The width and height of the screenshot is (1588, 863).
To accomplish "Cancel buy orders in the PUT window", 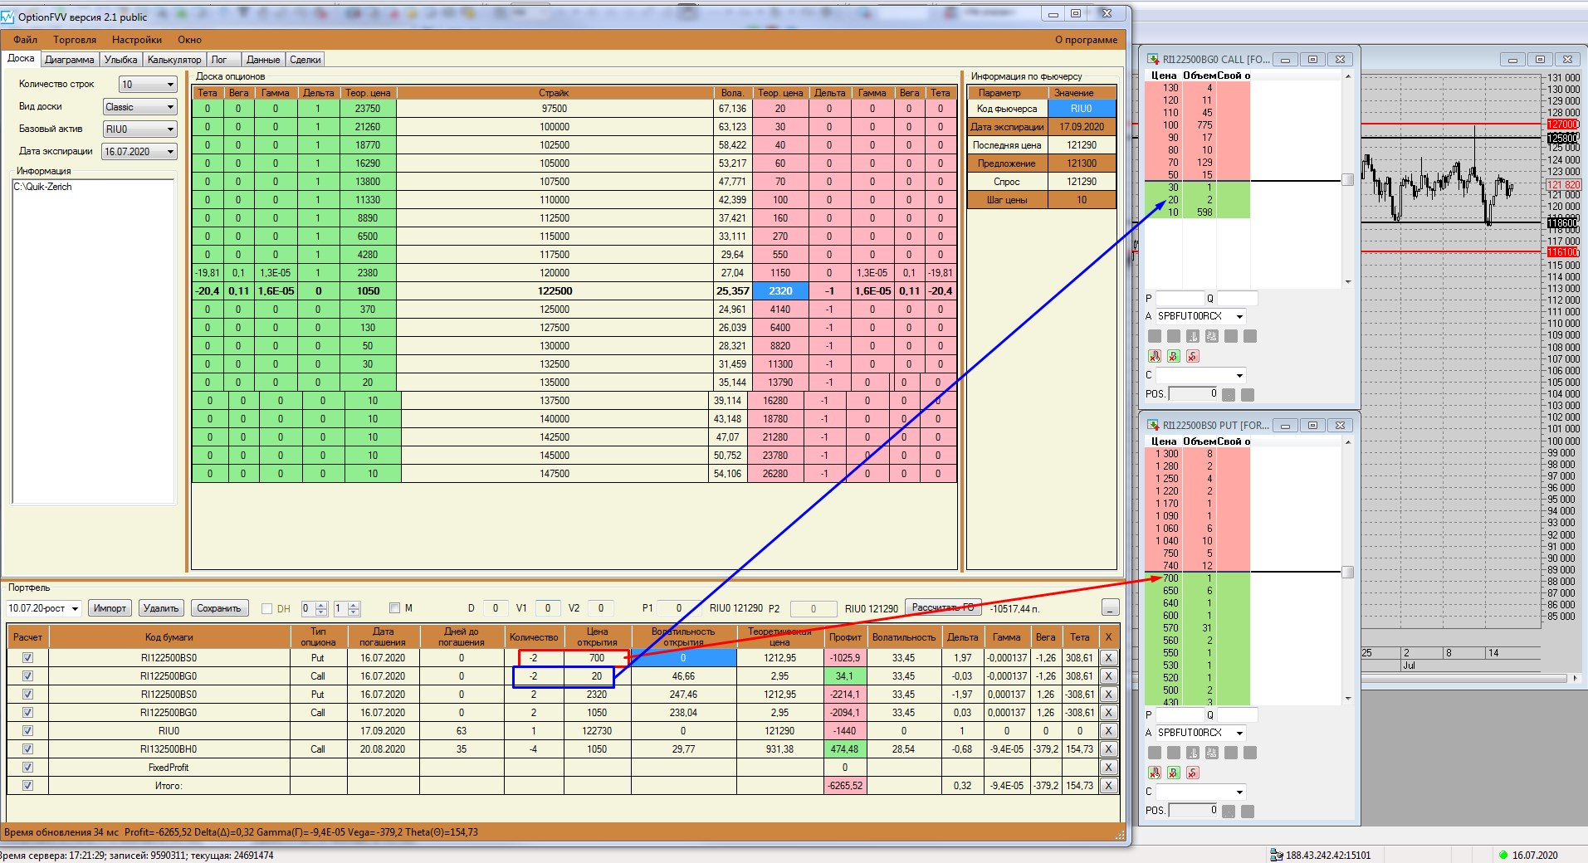I will [x=1174, y=773].
